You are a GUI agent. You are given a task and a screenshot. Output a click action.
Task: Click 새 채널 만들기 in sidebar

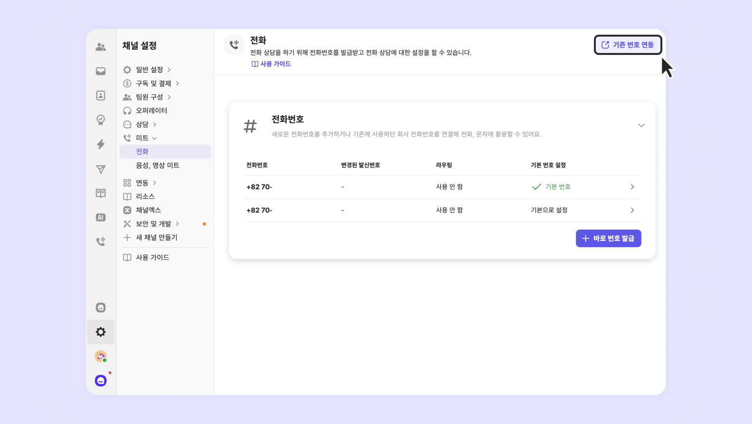(157, 238)
